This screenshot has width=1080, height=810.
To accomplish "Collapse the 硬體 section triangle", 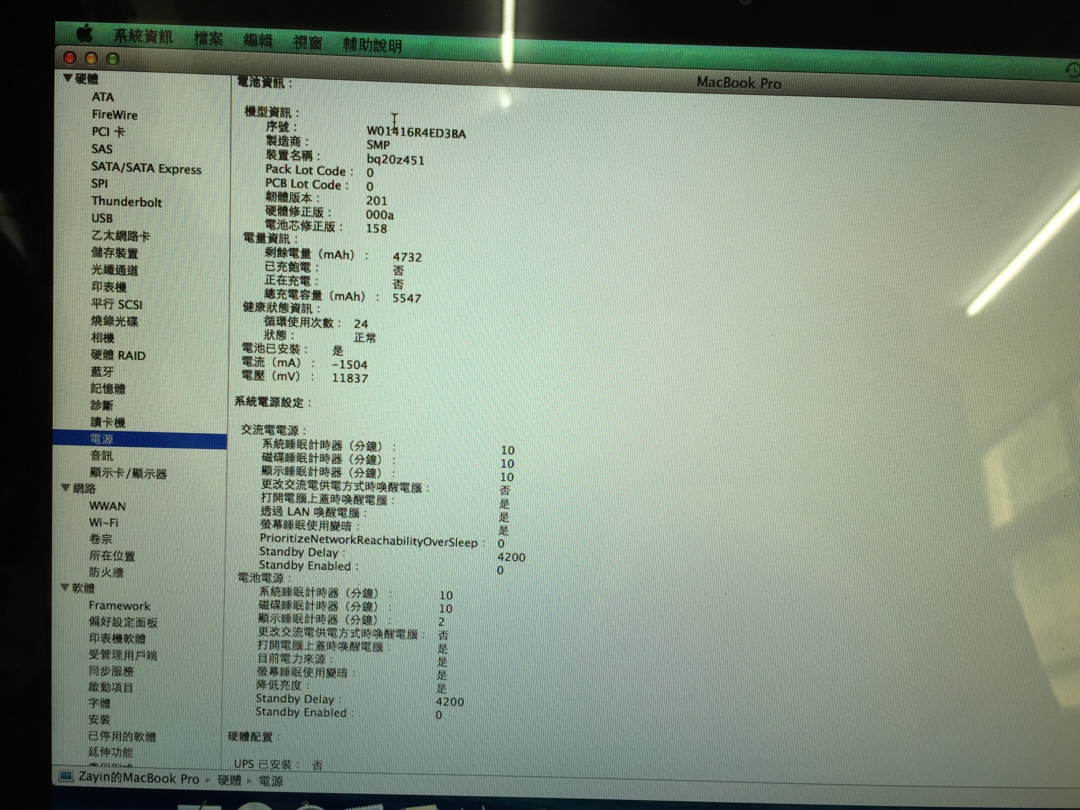I will pos(67,78).
